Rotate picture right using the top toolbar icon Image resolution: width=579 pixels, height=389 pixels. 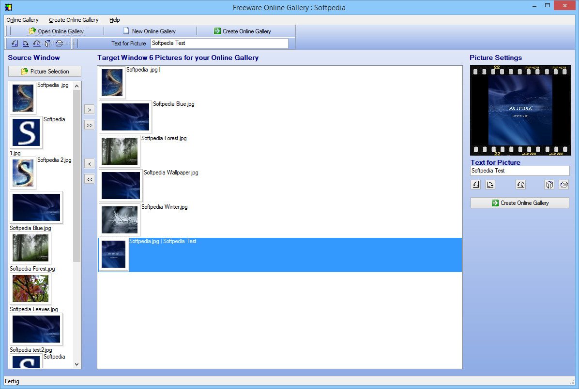click(x=26, y=43)
